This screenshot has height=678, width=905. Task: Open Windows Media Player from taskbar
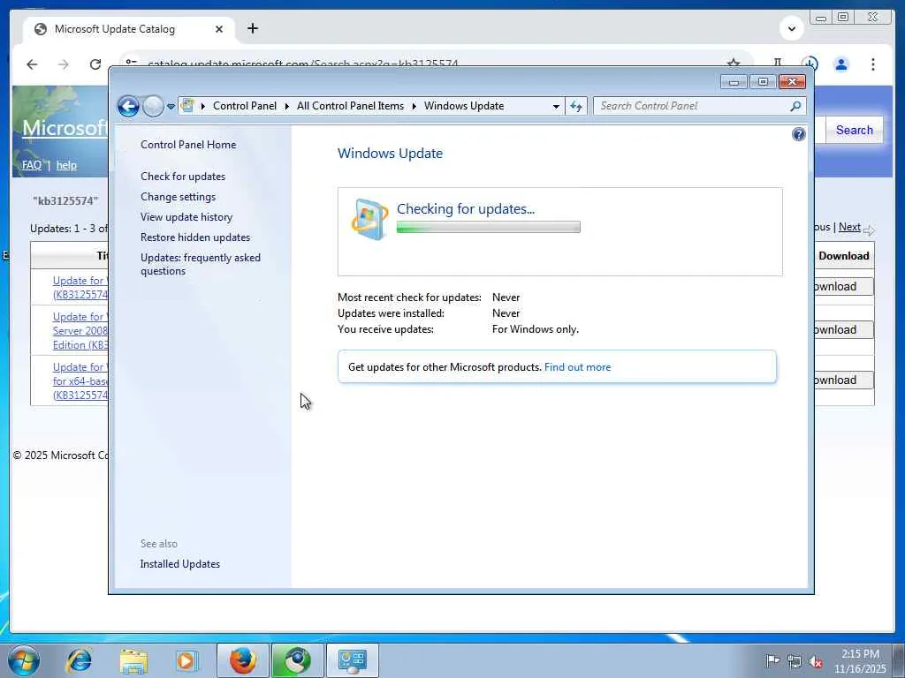pos(186,660)
